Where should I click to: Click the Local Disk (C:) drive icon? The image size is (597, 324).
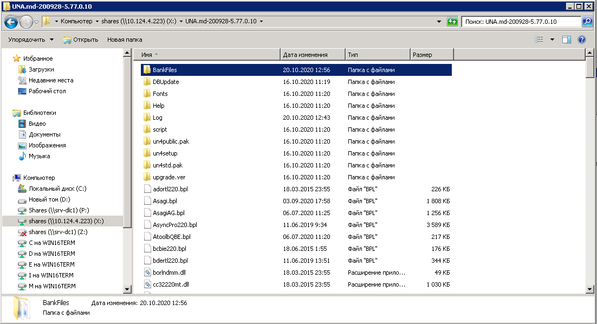22,189
